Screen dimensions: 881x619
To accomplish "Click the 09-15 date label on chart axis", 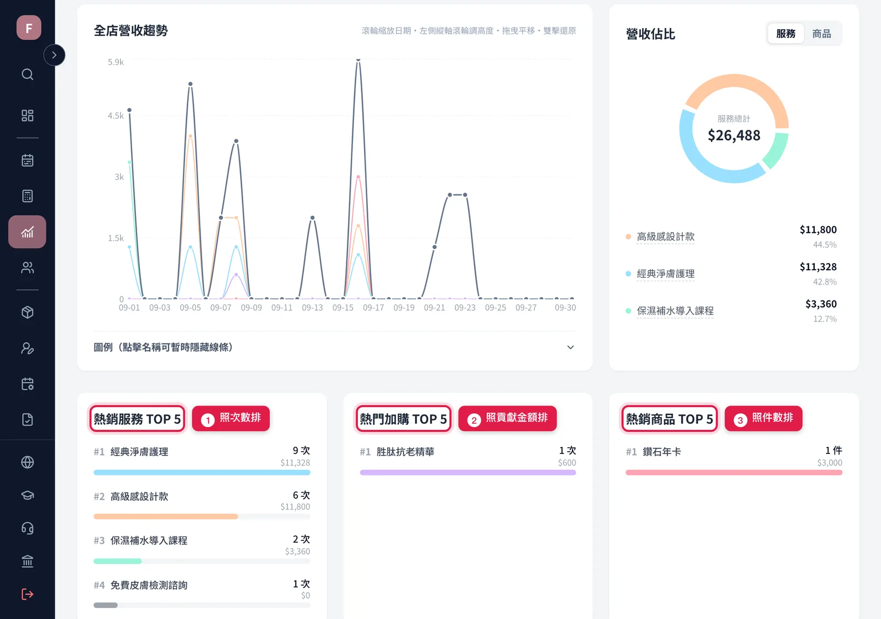I will tap(342, 308).
